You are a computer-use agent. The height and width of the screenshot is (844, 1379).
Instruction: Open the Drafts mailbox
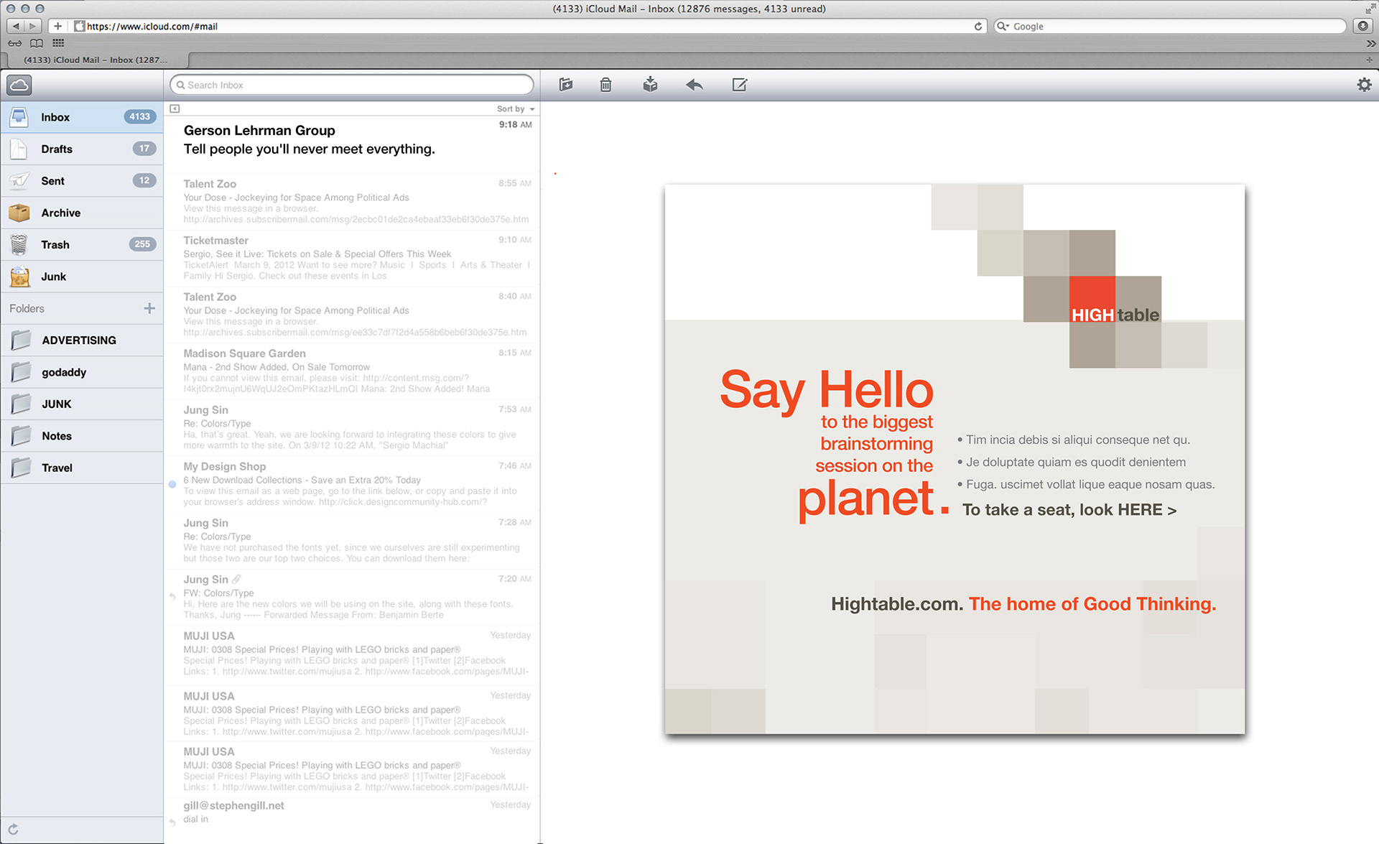click(x=82, y=149)
